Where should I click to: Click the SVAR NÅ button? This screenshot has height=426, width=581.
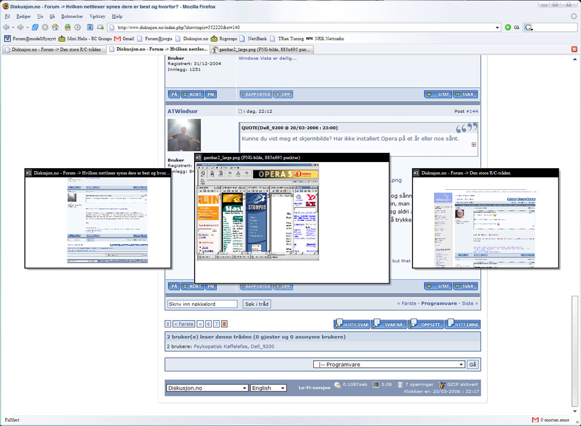coord(389,324)
